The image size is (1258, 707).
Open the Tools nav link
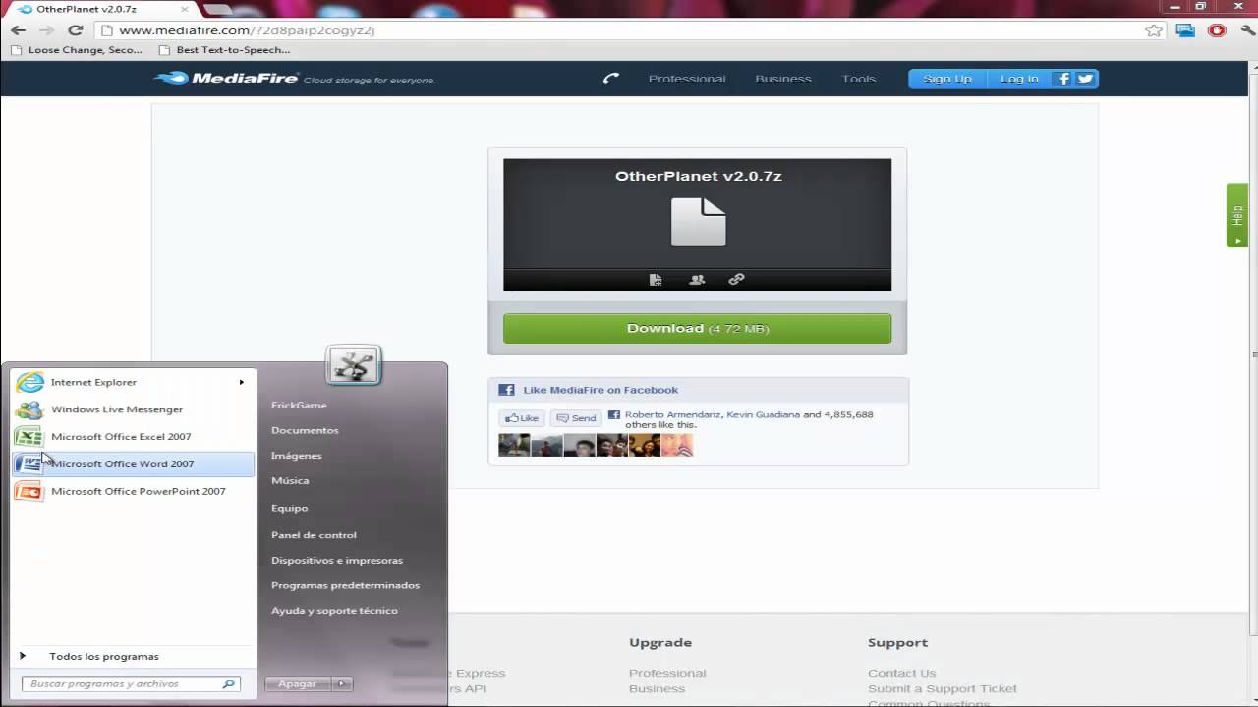point(858,79)
